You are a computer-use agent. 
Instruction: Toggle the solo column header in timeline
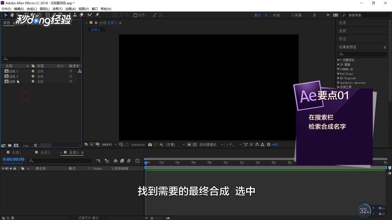11,168
